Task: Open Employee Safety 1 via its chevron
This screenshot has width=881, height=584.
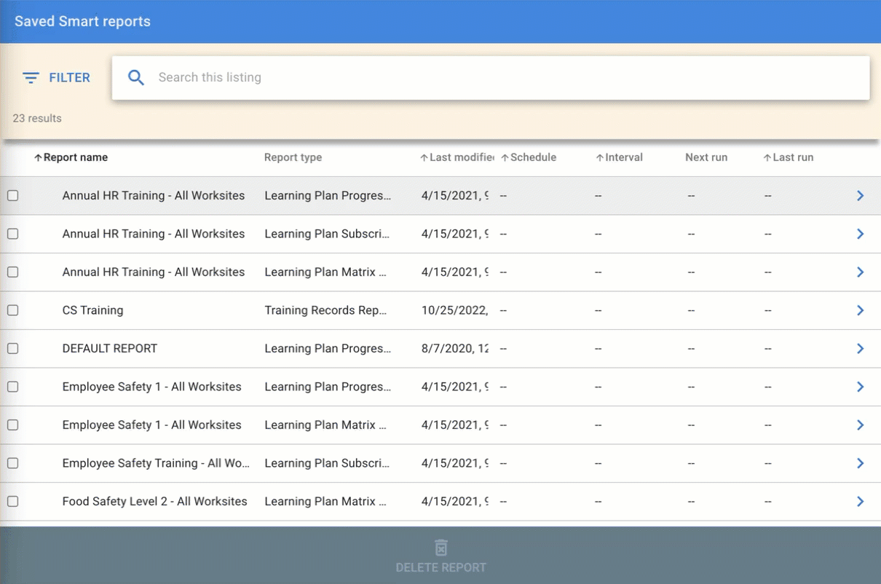Action: pos(860,387)
